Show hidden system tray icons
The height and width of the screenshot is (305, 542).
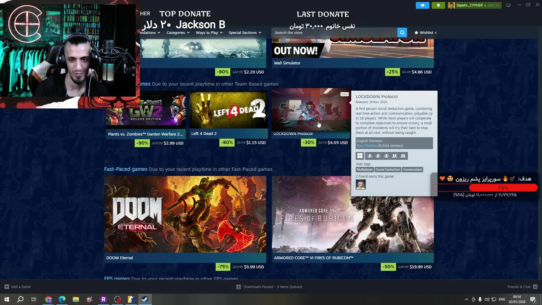[x=467, y=299]
